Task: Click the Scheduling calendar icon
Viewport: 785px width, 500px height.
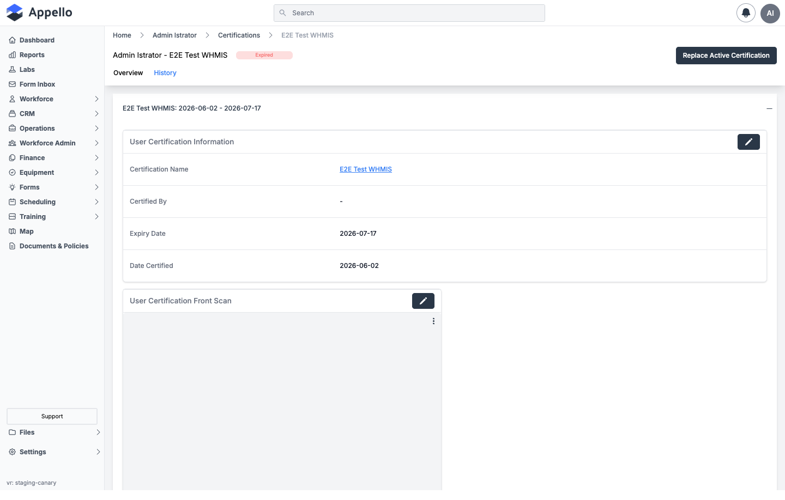Action: tap(12, 202)
